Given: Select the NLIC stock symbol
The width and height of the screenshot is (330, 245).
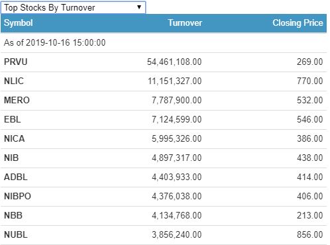Looking at the screenshot, I should click(14, 81).
